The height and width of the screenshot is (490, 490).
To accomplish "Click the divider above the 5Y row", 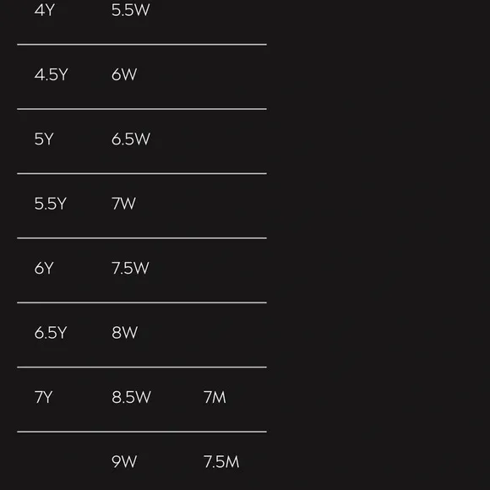I will coord(142,109).
